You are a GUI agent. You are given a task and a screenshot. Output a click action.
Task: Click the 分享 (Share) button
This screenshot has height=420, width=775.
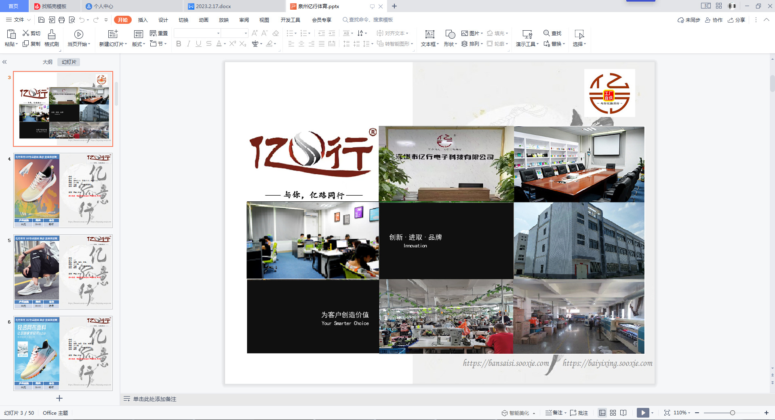pyautogui.click(x=737, y=20)
